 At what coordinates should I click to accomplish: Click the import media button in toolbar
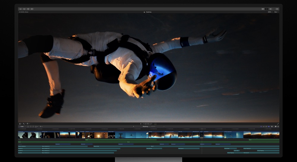tap(20, 9)
